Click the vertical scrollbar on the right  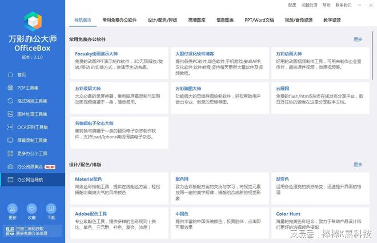372,56
